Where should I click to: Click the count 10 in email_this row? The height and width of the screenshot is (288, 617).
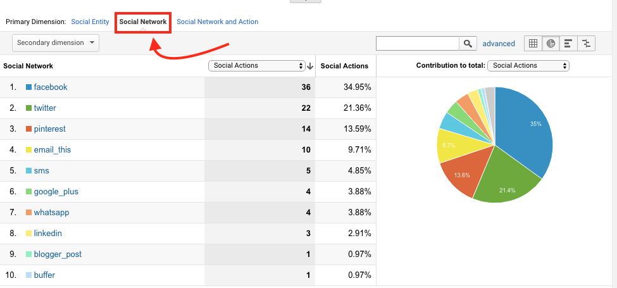coord(306,150)
